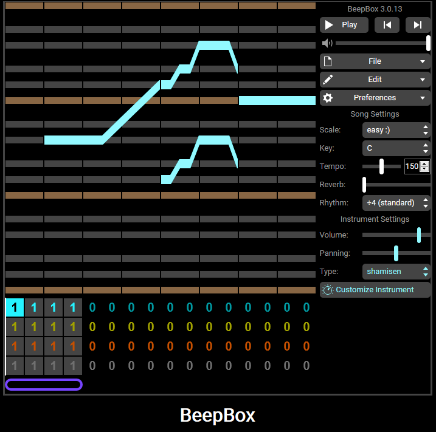Image resolution: width=436 pixels, height=432 pixels.
Task: Open the Rhythm dropdown ÷4 (standard)
Action: tap(396, 203)
